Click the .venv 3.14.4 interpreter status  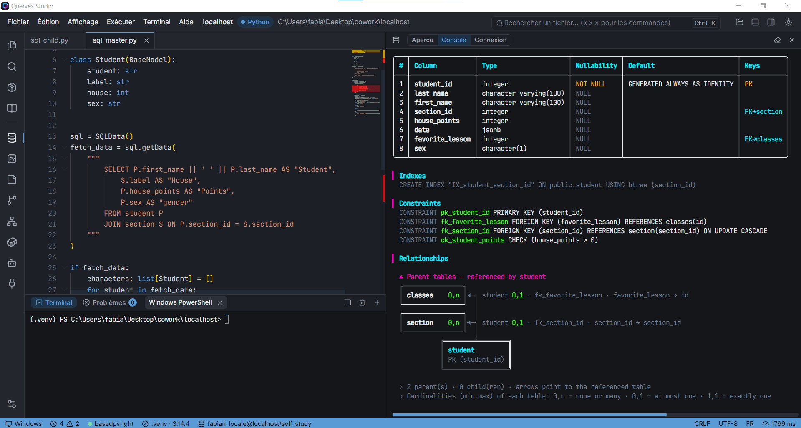point(166,423)
